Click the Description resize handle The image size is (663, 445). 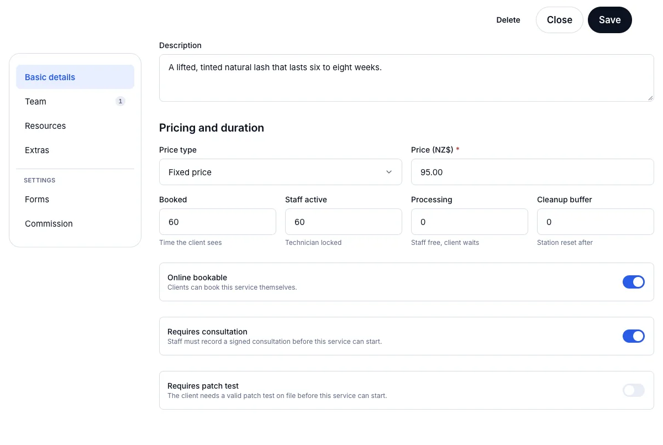[650, 98]
